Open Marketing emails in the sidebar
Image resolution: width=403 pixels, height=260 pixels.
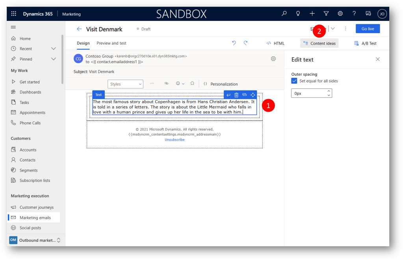[x=35, y=217]
